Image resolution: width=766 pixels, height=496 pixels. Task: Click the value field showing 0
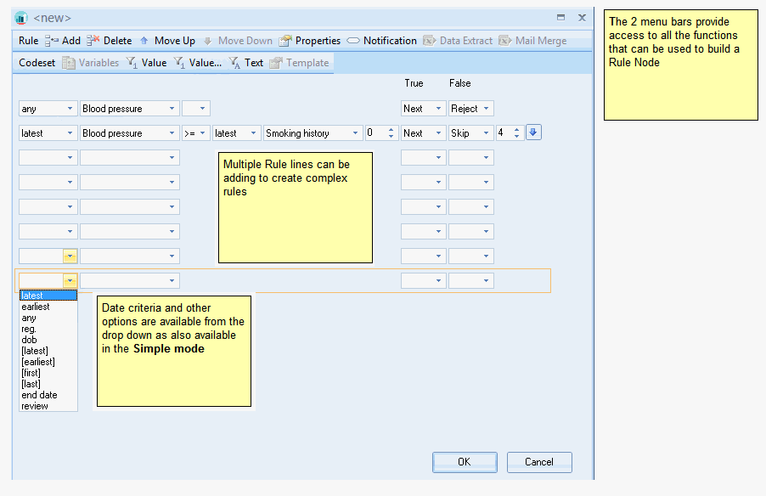pos(375,133)
